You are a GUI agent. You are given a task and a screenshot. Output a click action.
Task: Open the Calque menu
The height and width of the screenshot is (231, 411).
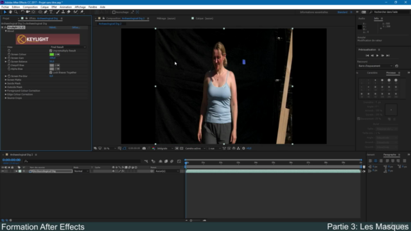[x=44, y=7]
